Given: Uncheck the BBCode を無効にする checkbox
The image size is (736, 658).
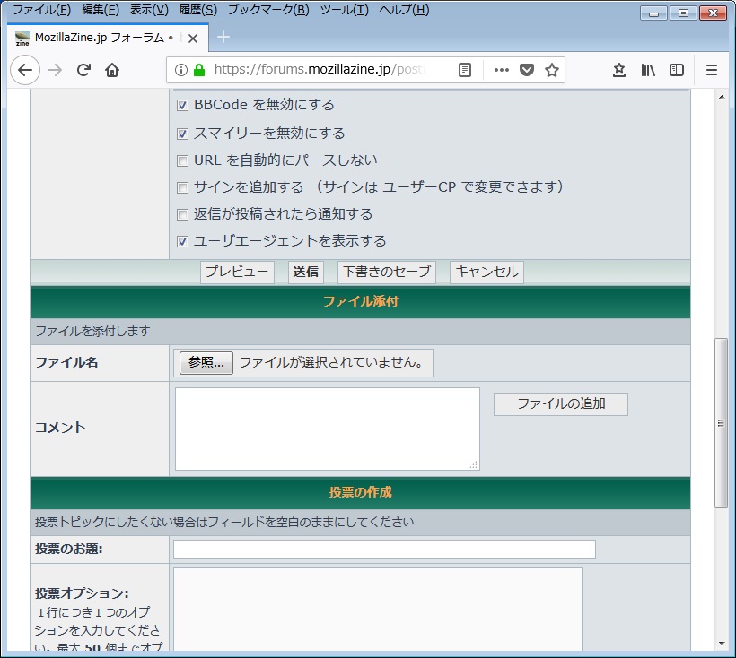Looking at the screenshot, I should tap(182, 106).
